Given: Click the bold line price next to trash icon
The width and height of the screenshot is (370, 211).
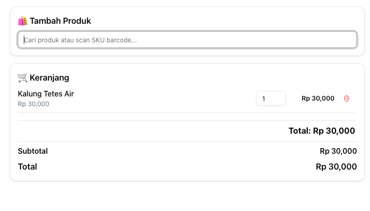Looking at the screenshot, I should (x=318, y=98).
